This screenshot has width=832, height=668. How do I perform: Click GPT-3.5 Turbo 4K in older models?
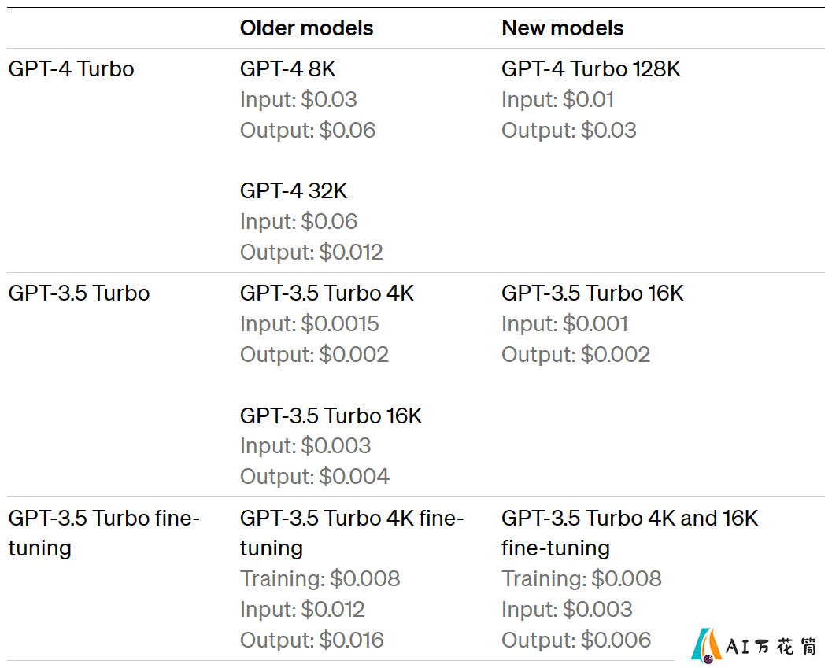coord(327,293)
